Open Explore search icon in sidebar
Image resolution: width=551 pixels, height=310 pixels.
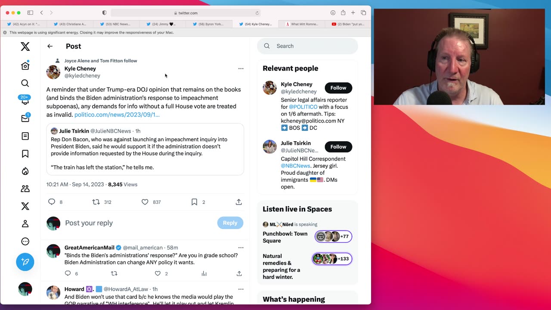point(25,83)
